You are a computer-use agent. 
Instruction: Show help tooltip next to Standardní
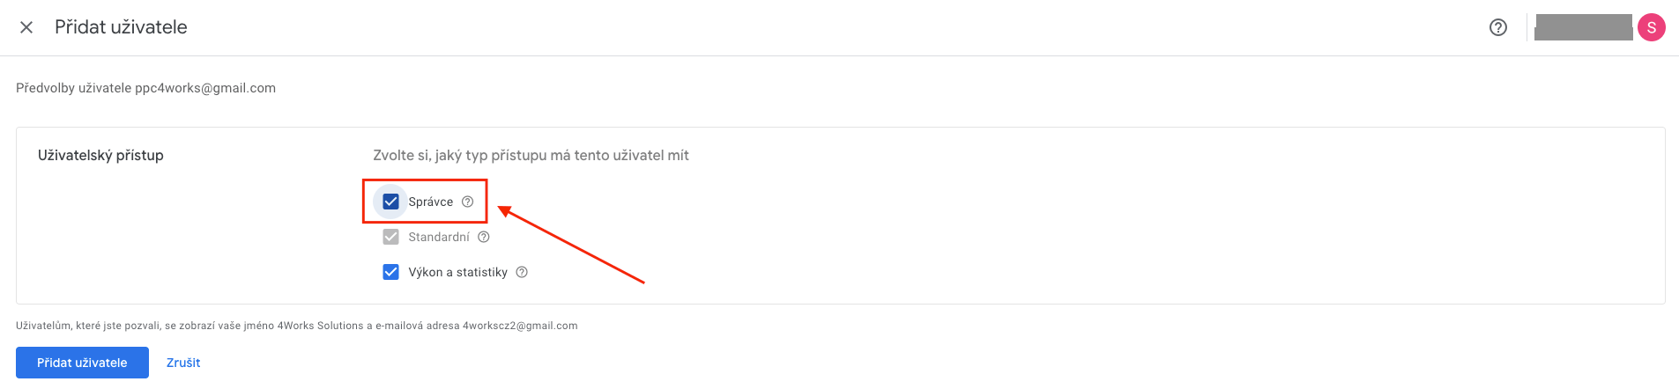coord(484,237)
